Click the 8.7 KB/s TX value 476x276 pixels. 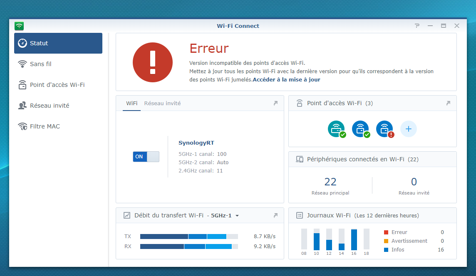click(x=264, y=236)
